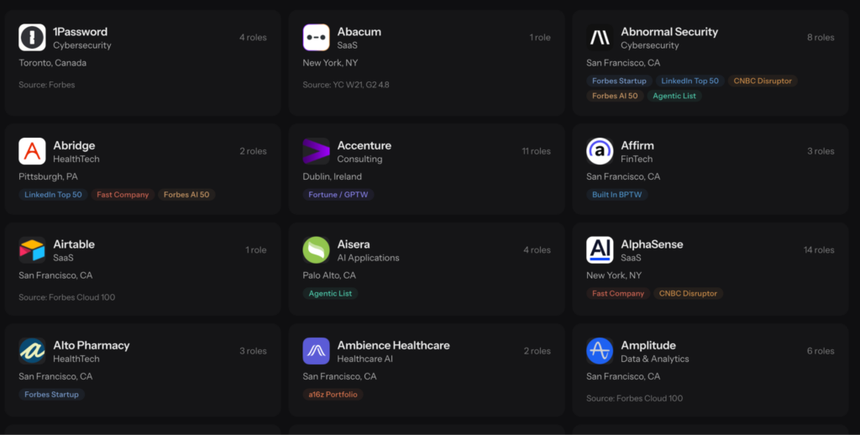Open the Abridge company name
Viewport: 860px width, 435px height.
pos(74,145)
